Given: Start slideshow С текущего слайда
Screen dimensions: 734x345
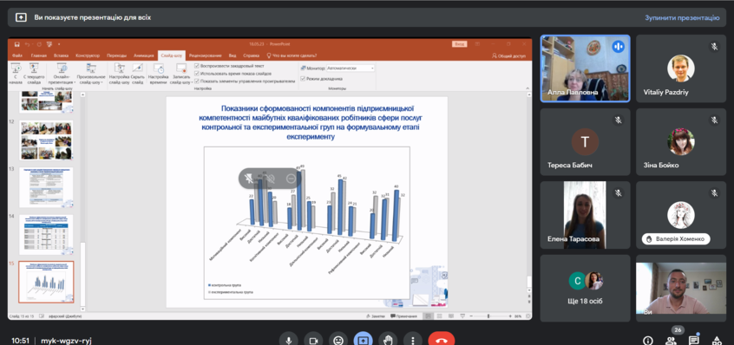Looking at the screenshot, I should point(34,74).
